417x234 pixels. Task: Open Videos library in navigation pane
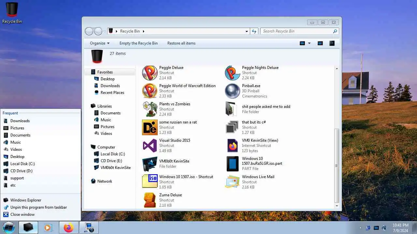[106, 134]
